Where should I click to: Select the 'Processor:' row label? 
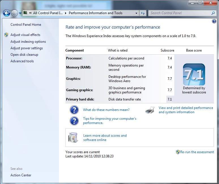point(74,58)
